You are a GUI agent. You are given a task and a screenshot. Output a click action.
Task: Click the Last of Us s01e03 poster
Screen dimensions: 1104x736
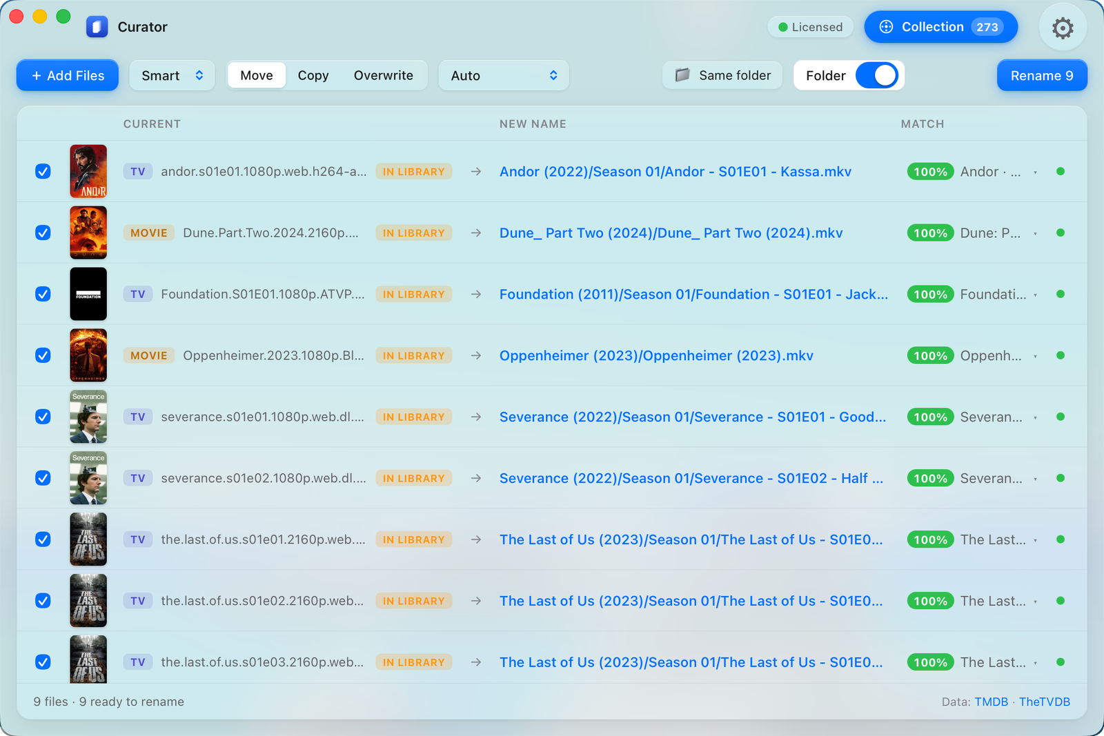pos(88,659)
